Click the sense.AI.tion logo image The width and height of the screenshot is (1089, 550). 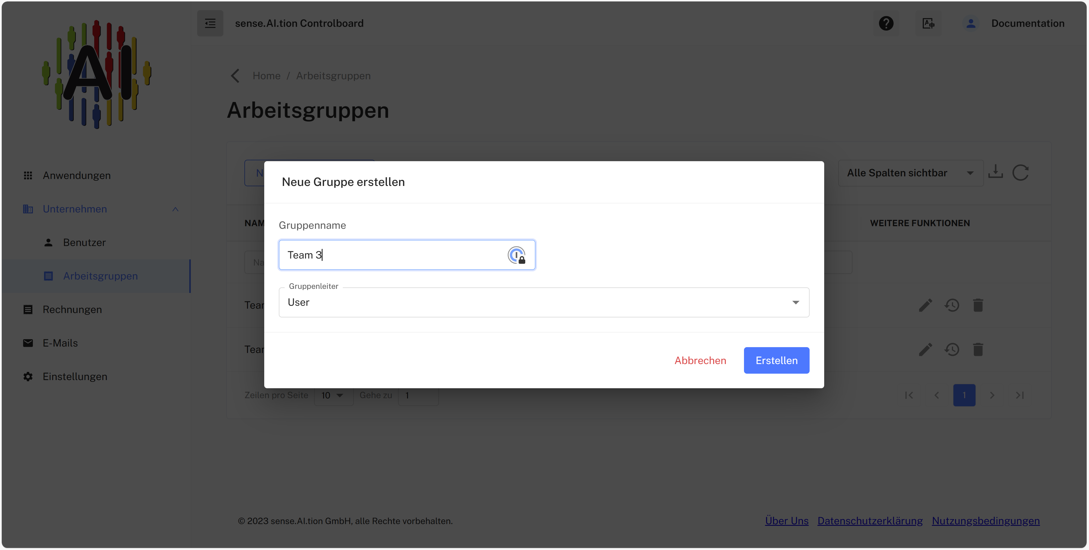[96, 74]
